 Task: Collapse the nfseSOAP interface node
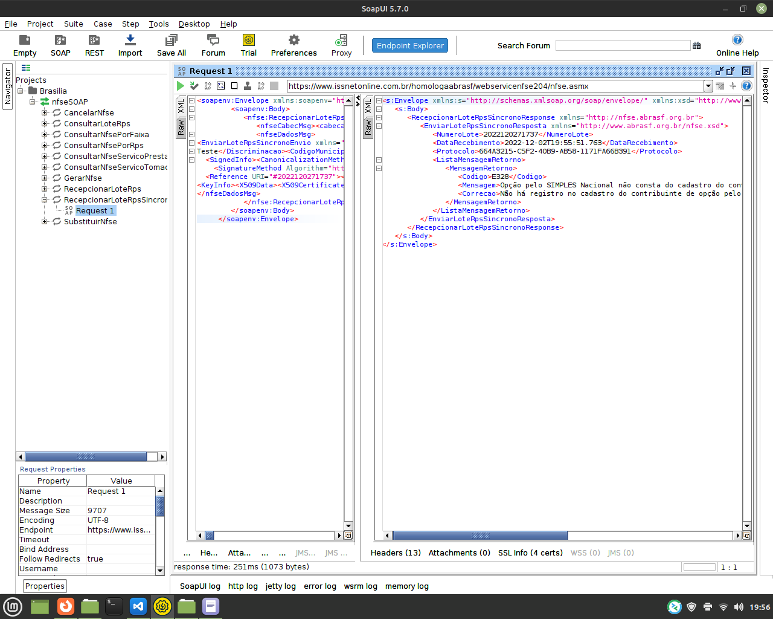pos(32,102)
